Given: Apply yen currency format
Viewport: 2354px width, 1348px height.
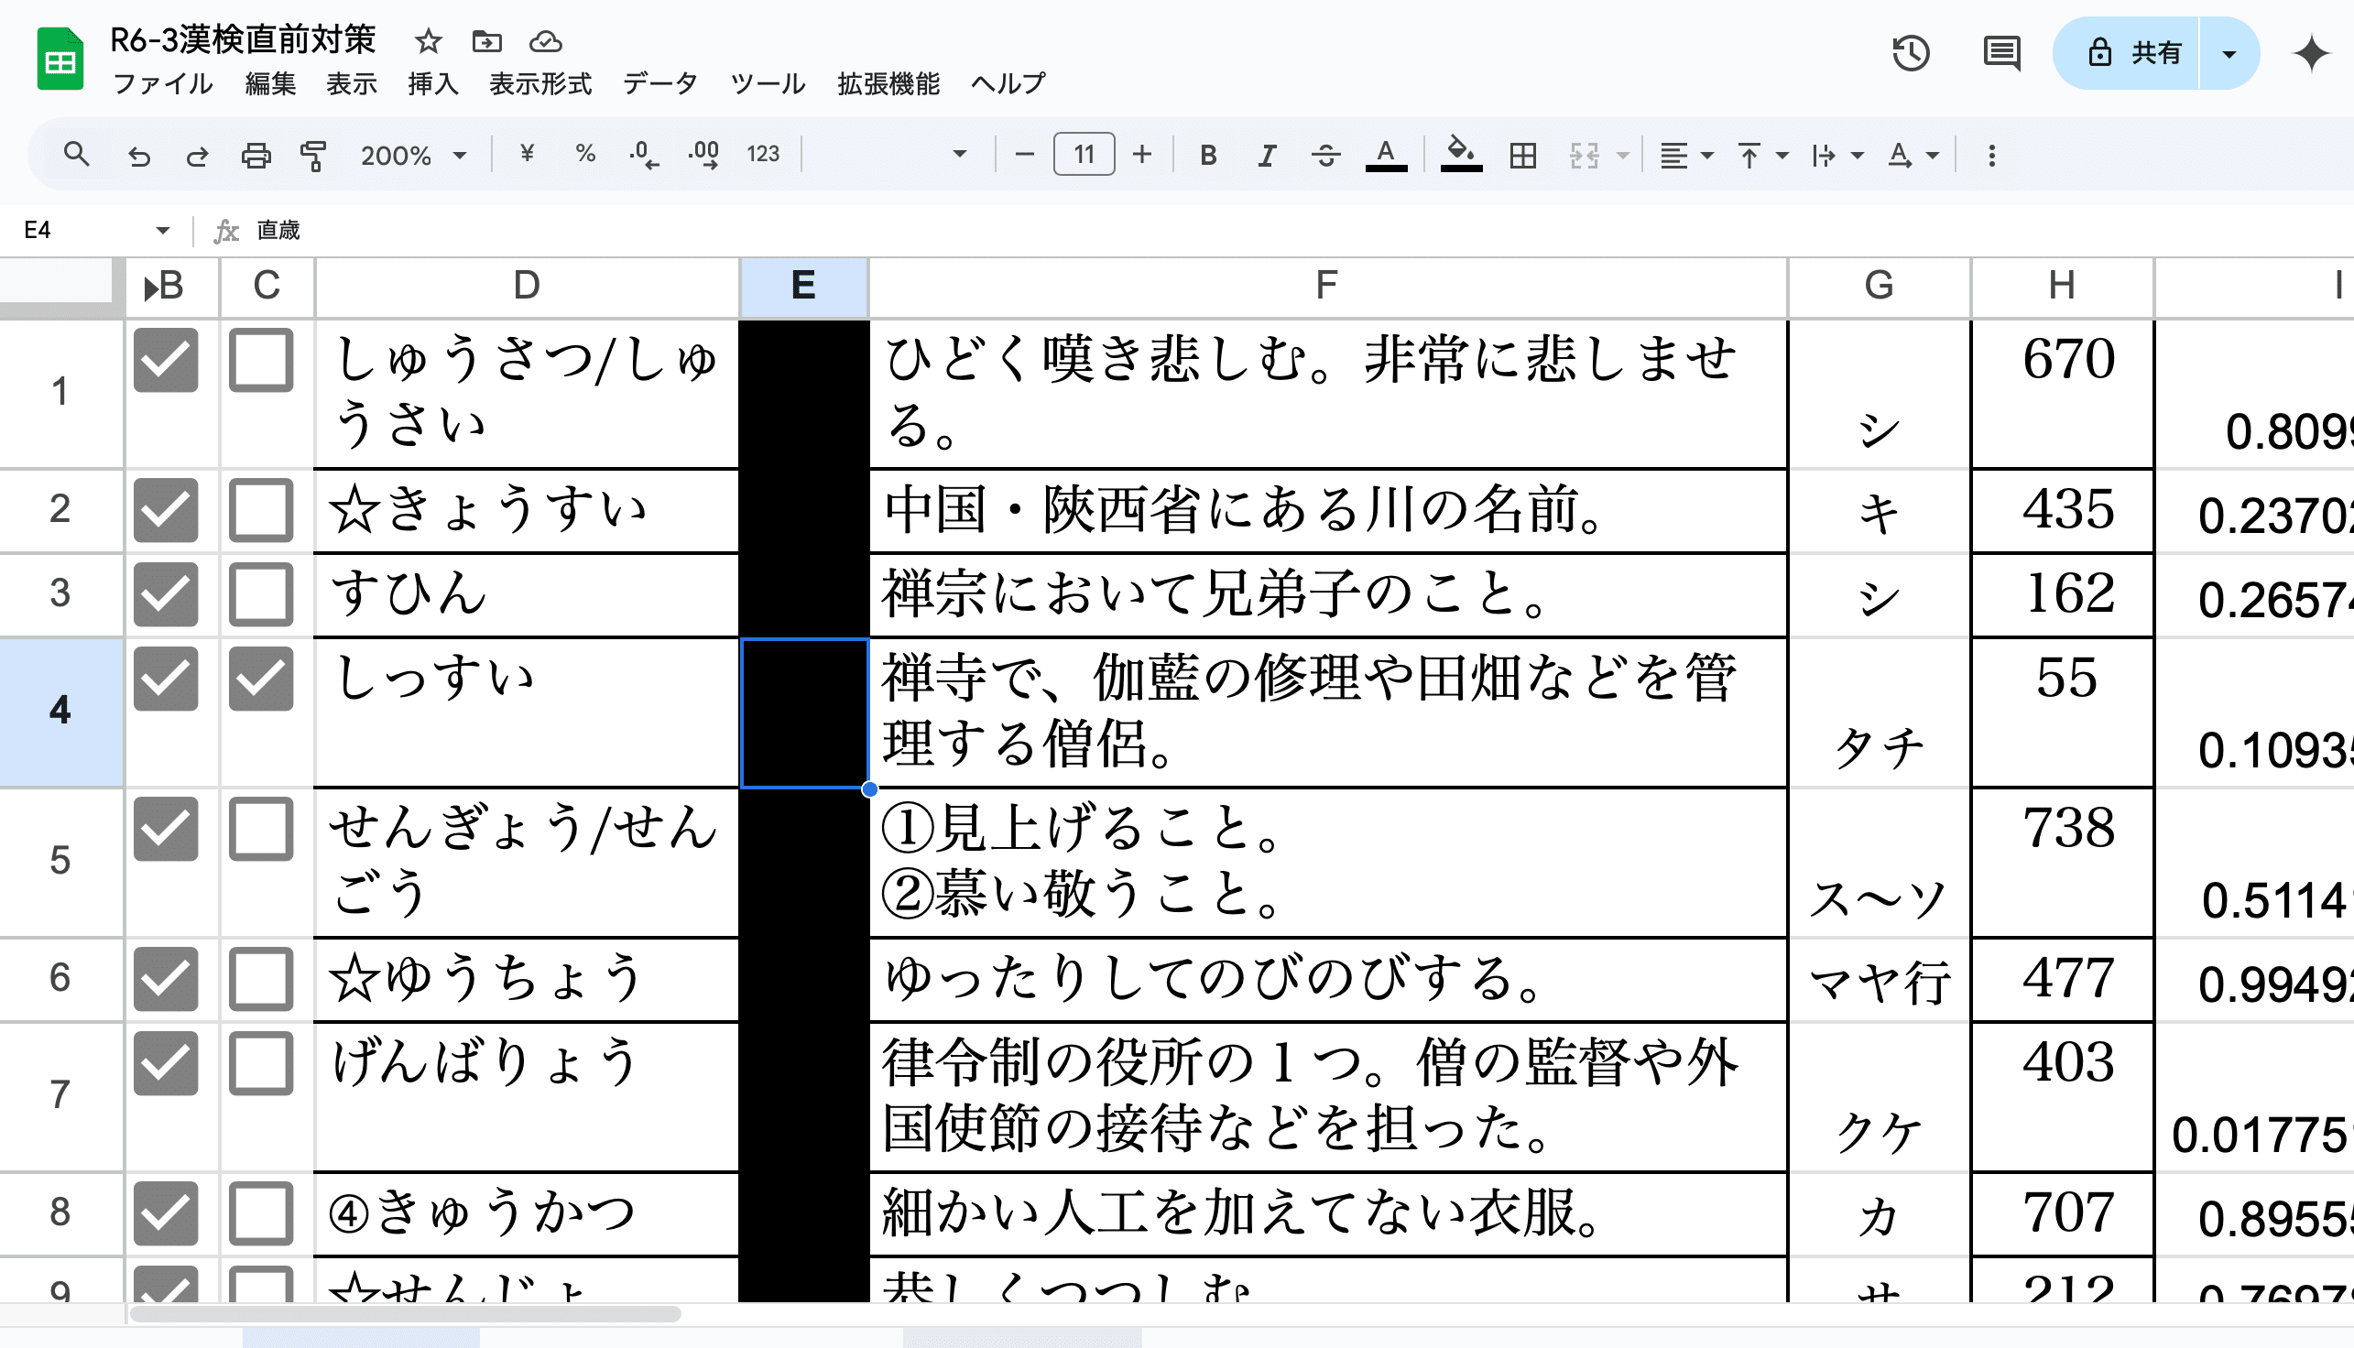Looking at the screenshot, I should click(527, 154).
